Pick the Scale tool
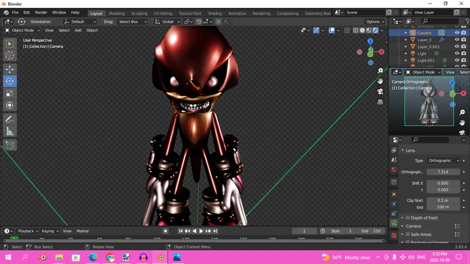 (x=9, y=93)
